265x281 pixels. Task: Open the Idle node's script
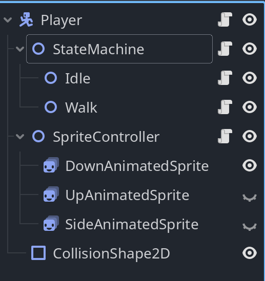click(x=225, y=78)
